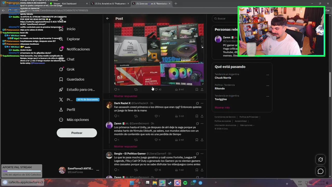This screenshot has width=332, height=187.
Task: Open account menu dots beside EzeeFlores3
Action: tap(98, 170)
